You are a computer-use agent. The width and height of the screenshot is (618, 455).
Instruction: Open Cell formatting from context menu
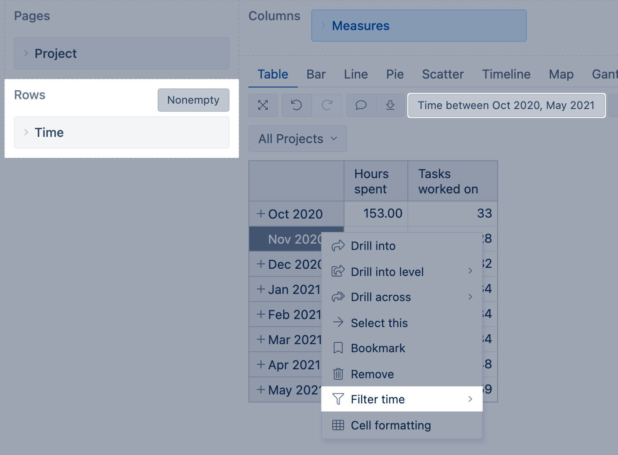[390, 425]
